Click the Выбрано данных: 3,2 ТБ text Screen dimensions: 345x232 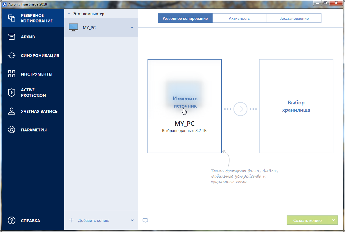[185, 131]
